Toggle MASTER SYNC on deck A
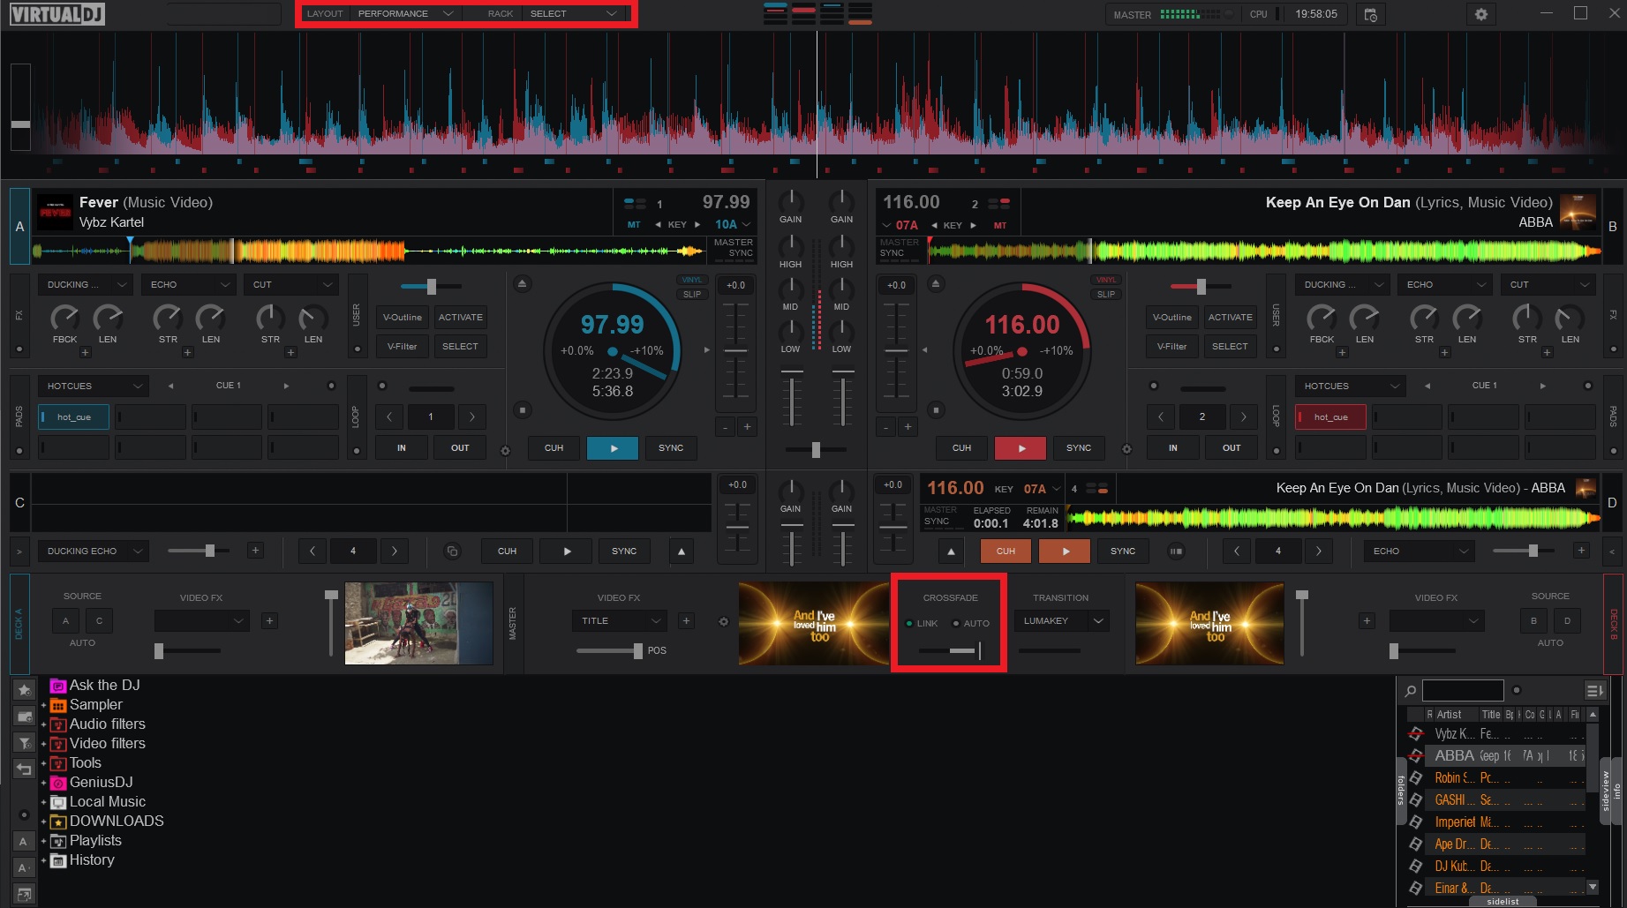This screenshot has width=1627, height=908. coord(733,248)
